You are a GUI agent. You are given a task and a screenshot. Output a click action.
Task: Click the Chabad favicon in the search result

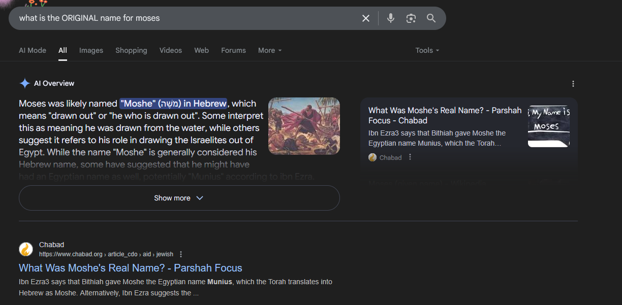pos(26,249)
